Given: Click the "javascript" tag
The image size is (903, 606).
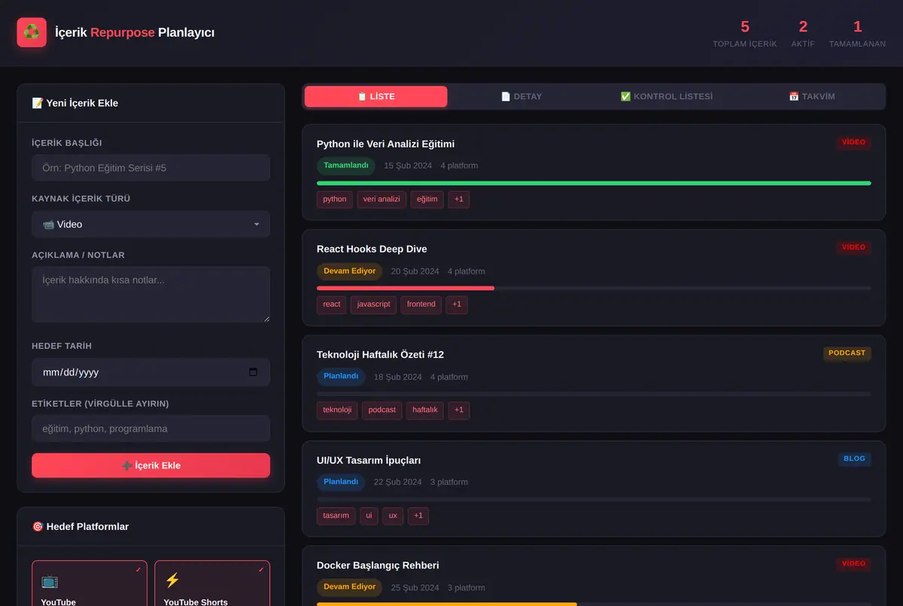Looking at the screenshot, I should point(373,305).
